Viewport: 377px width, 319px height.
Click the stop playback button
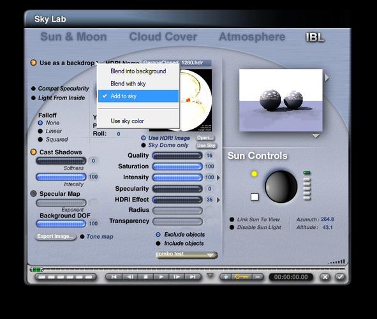coord(145,277)
